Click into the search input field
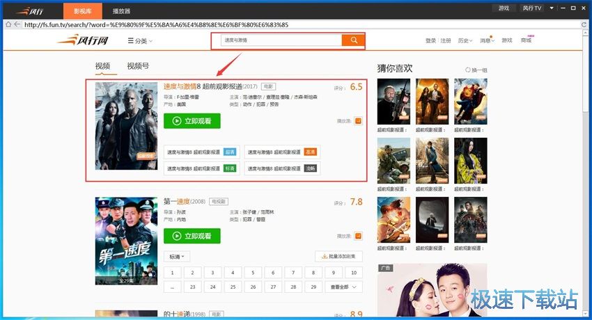Screen dimensions: 592x320 click(x=281, y=40)
